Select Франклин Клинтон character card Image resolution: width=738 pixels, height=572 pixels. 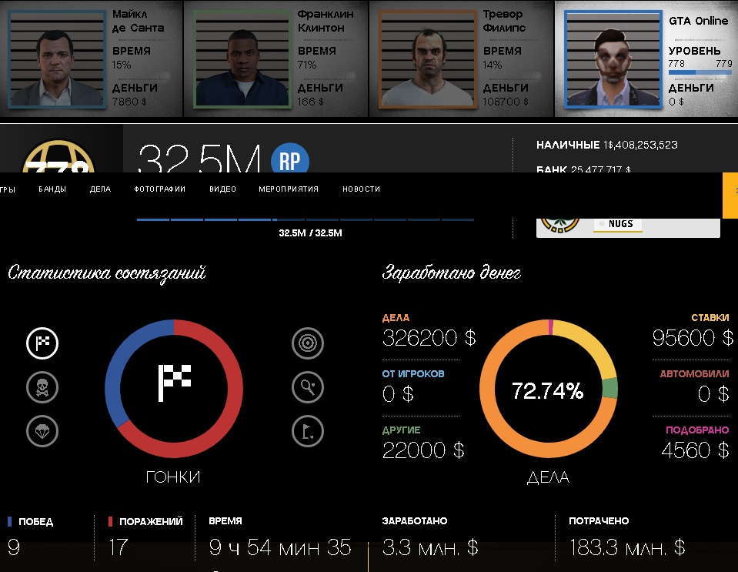pyautogui.click(x=276, y=59)
